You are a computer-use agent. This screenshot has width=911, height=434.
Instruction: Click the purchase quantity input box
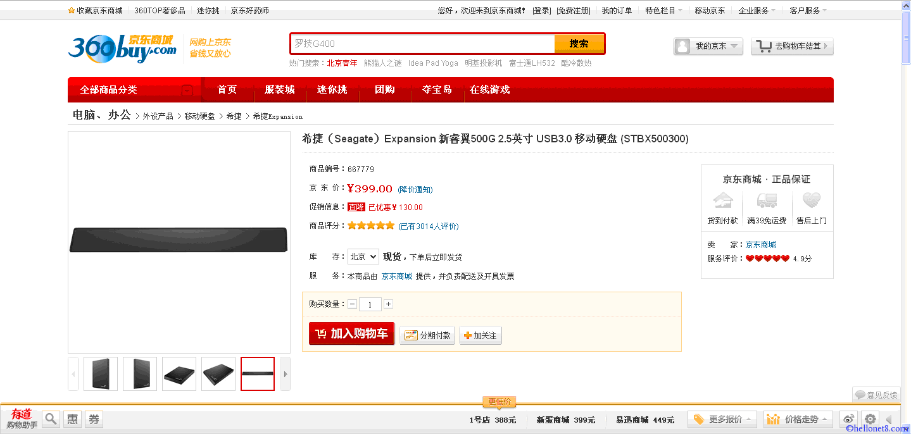tap(370, 304)
